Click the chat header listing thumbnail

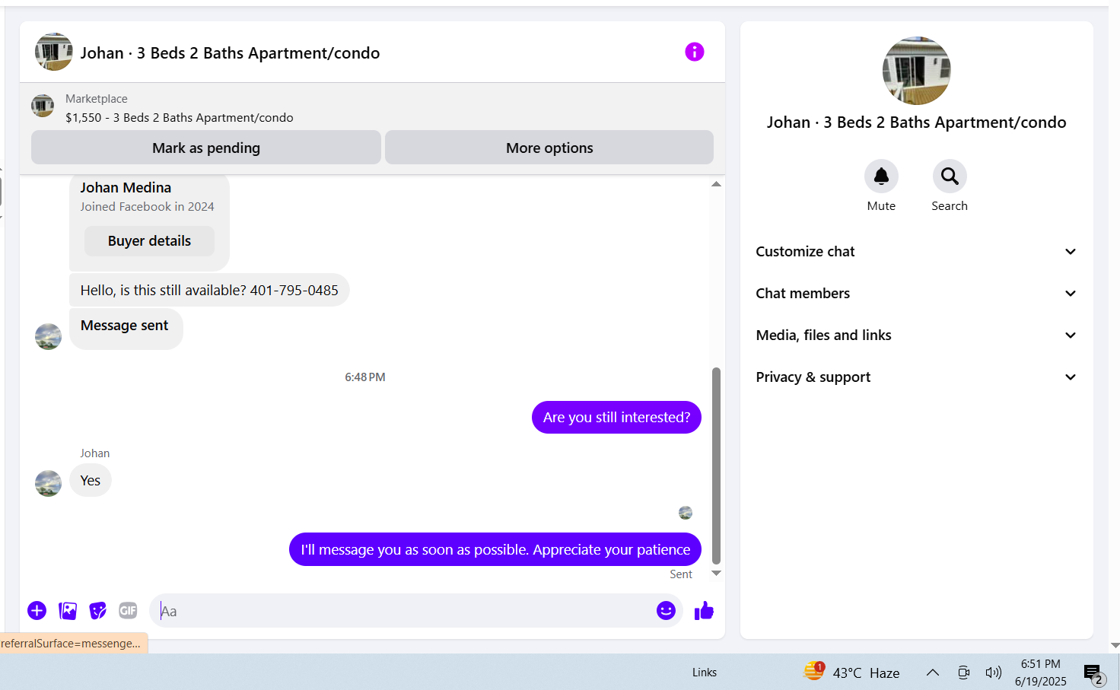pos(54,52)
